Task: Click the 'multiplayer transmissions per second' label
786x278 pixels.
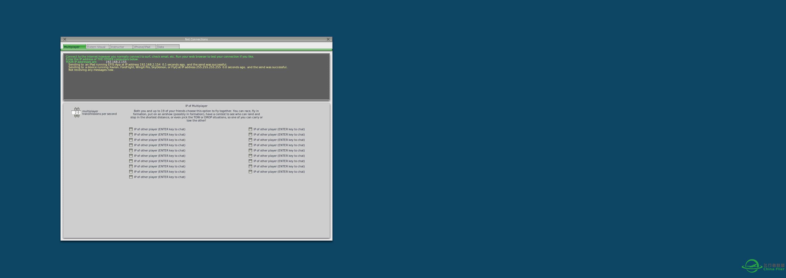Action: click(99, 112)
